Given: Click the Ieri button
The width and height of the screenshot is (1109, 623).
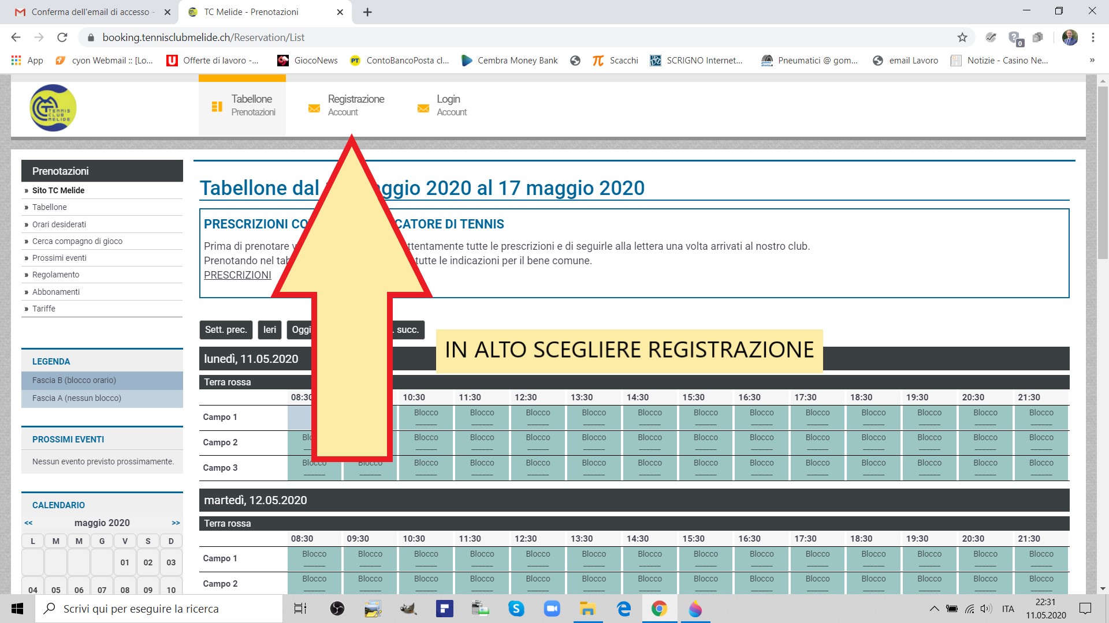Looking at the screenshot, I should (x=270, y=329).
